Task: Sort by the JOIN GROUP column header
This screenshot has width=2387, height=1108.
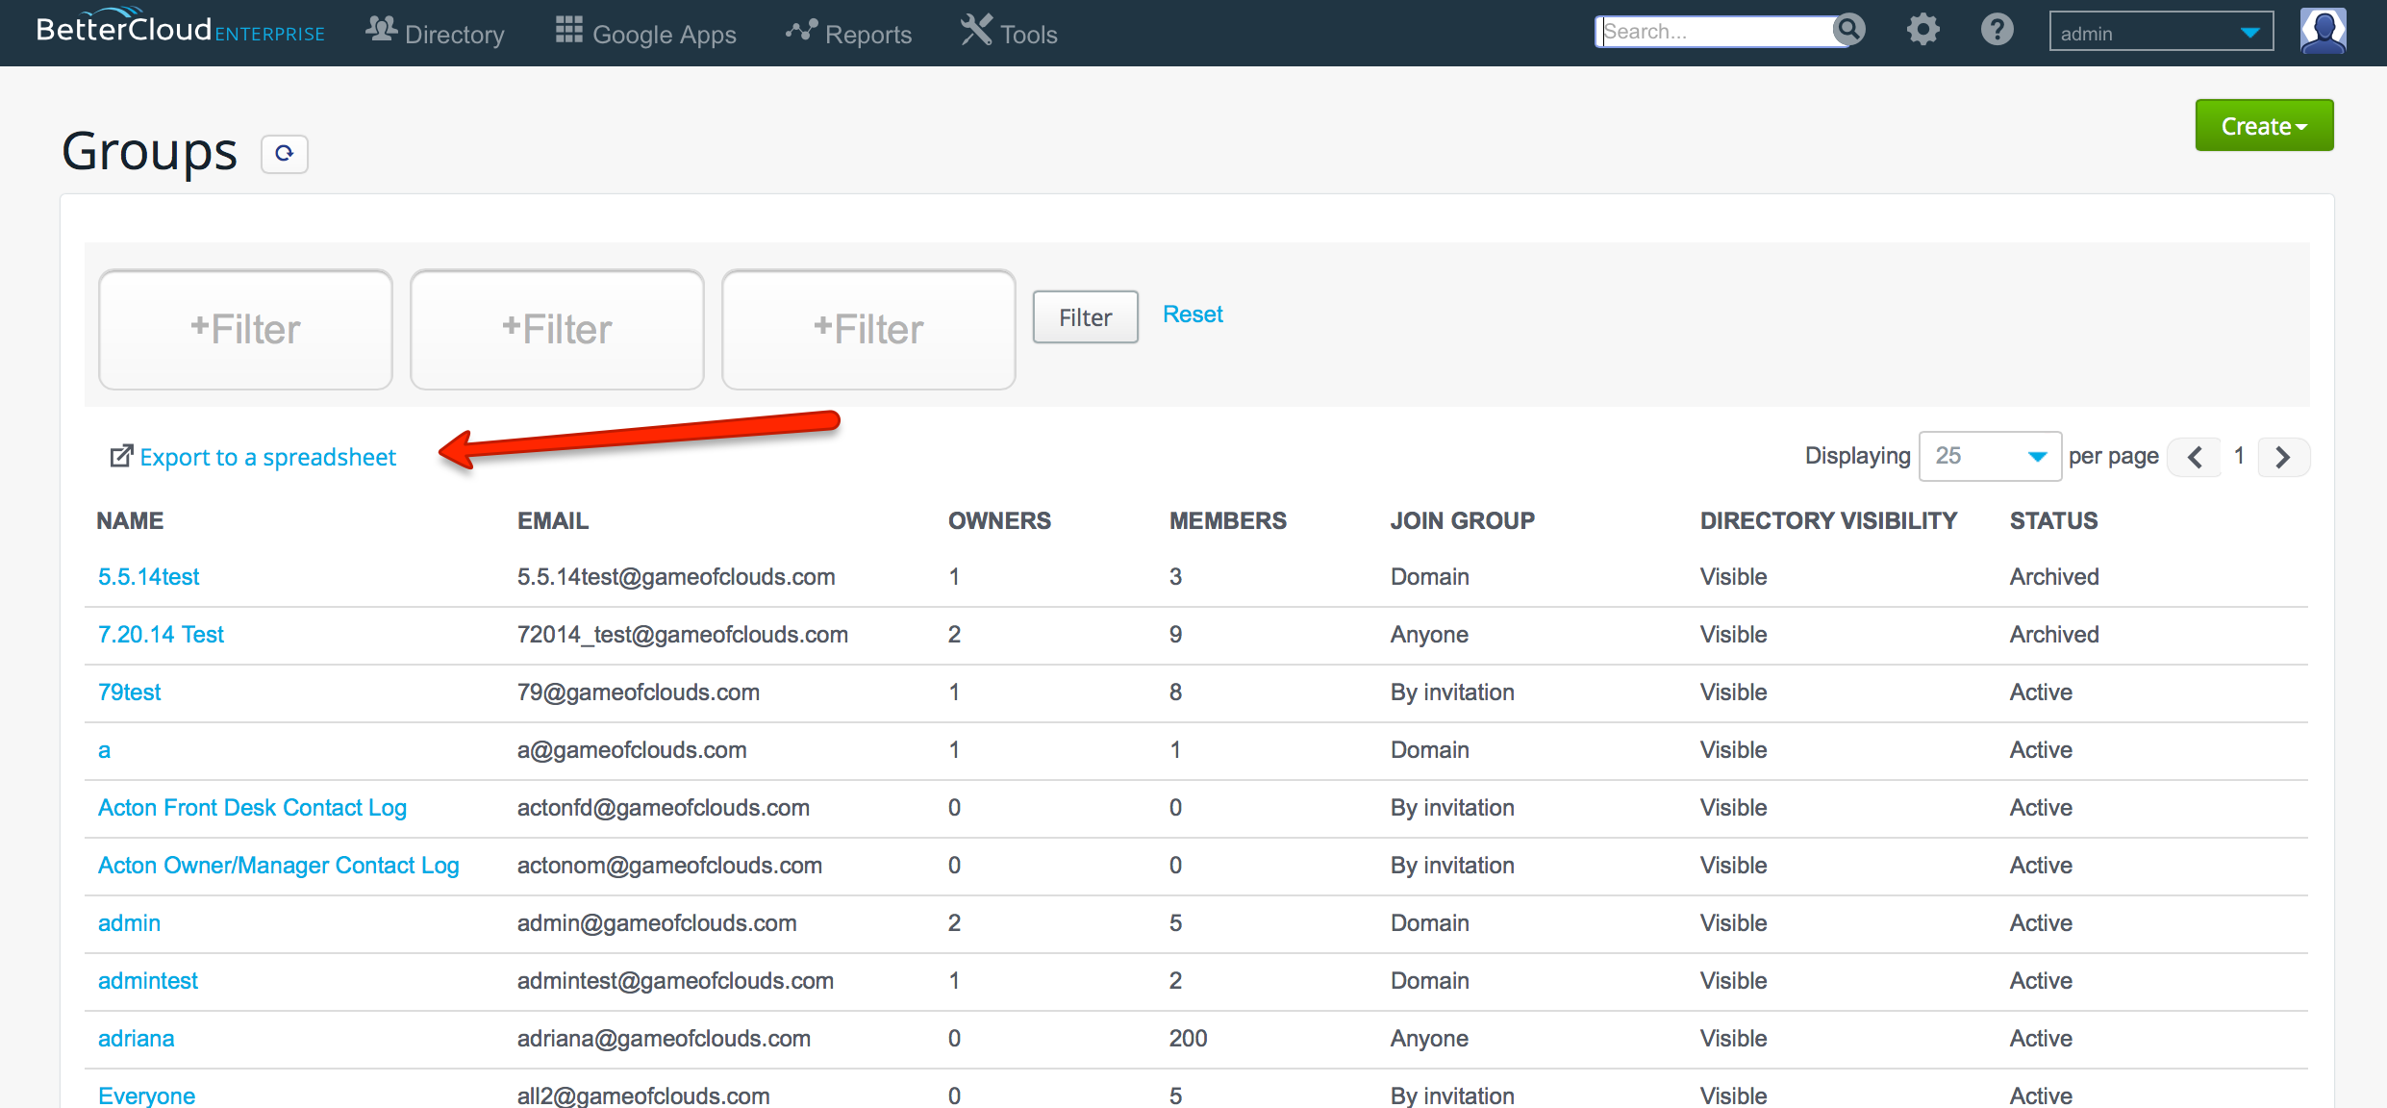Action: [1462, 520]
